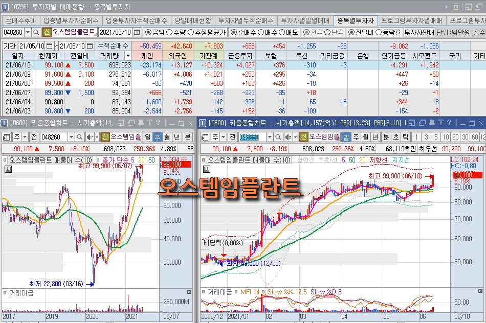Click the search magnifier in right chart window
This screenshot has width=486, height=323.
click(x=278, y=137)
